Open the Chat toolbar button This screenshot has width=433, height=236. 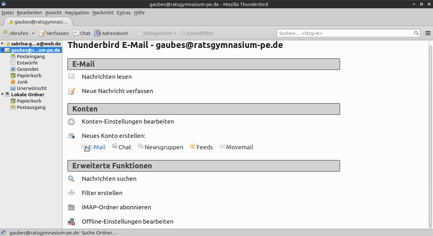pos(82,33)
